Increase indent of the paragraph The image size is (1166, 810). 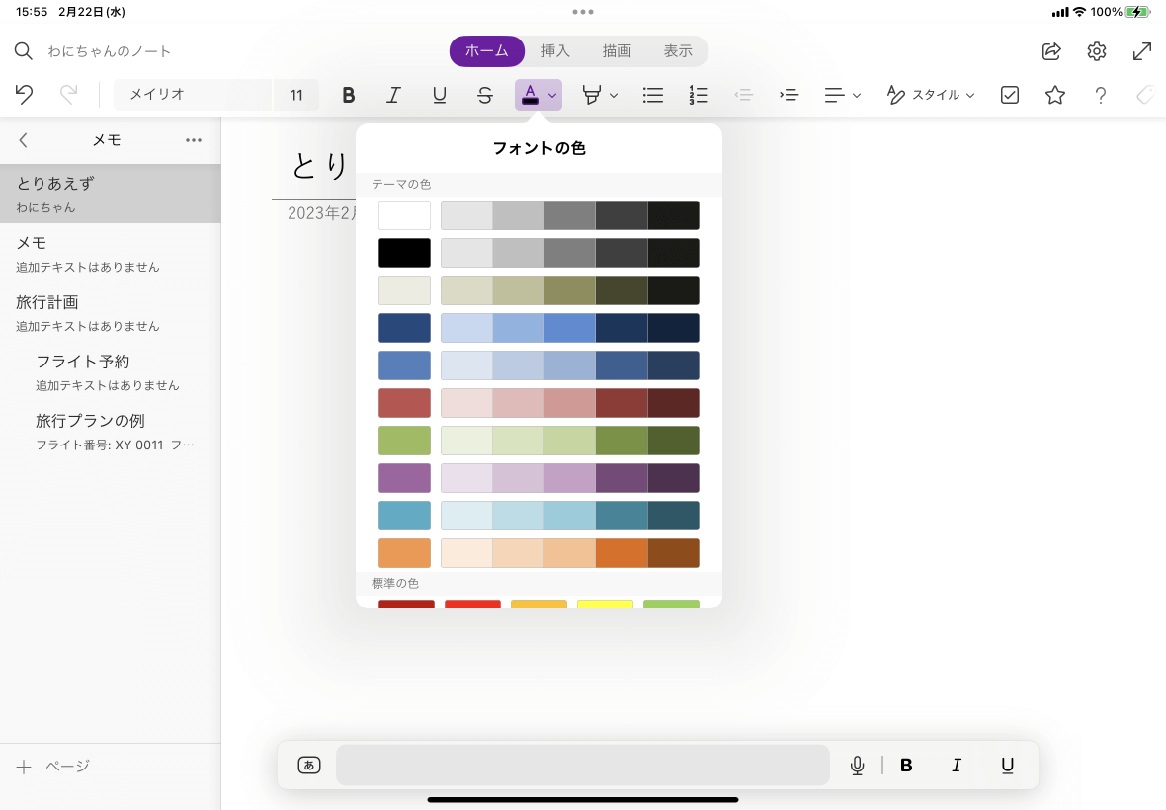789,95
